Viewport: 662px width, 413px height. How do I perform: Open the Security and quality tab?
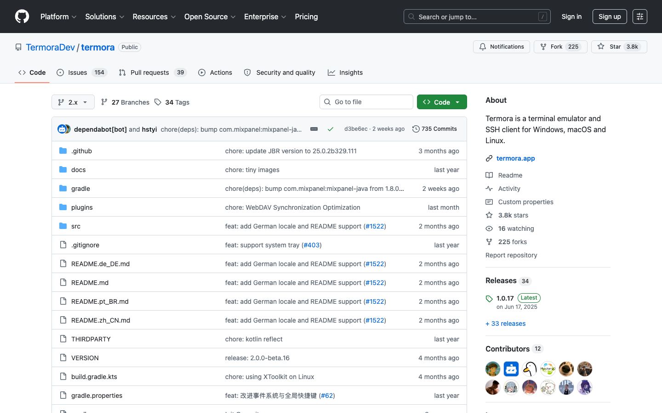point(280,73)
